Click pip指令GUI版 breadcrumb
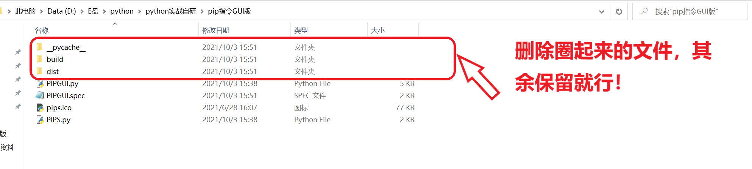Screen dimensions: 752x169 [229, 11]
